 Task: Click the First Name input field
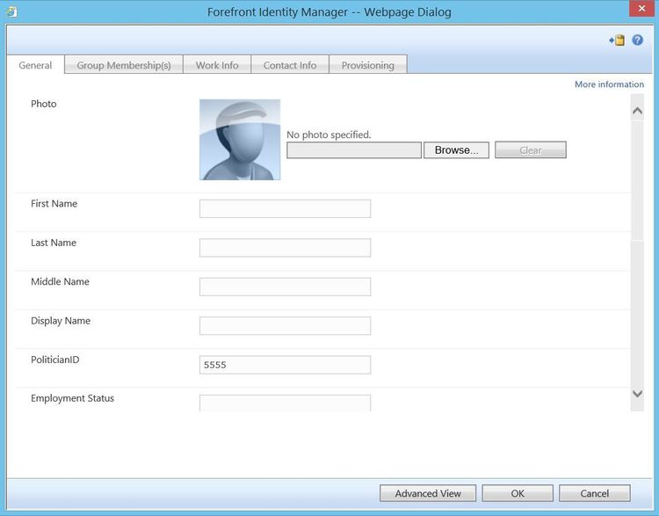point(285,208)
